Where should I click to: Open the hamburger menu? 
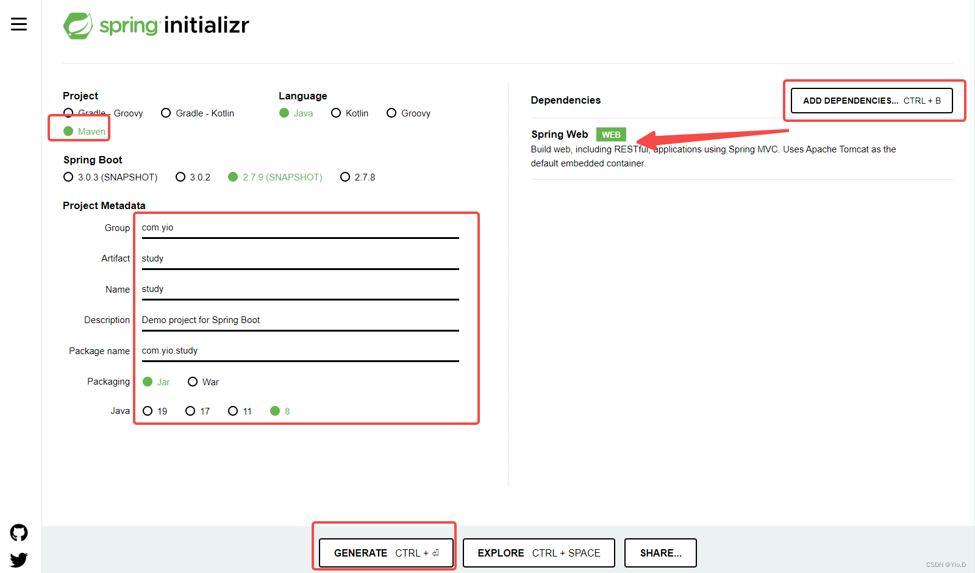click(x=19, y=24)
